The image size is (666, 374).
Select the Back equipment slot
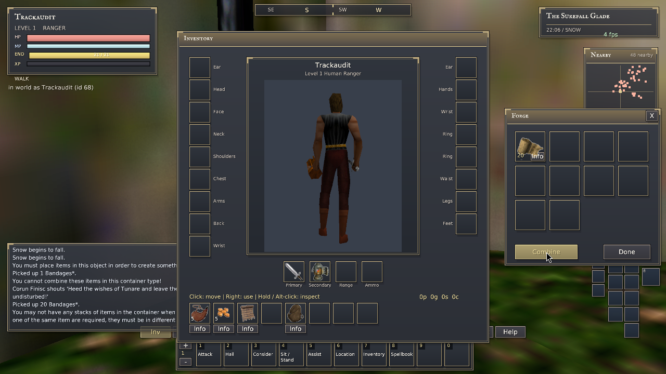coord(200,224)
